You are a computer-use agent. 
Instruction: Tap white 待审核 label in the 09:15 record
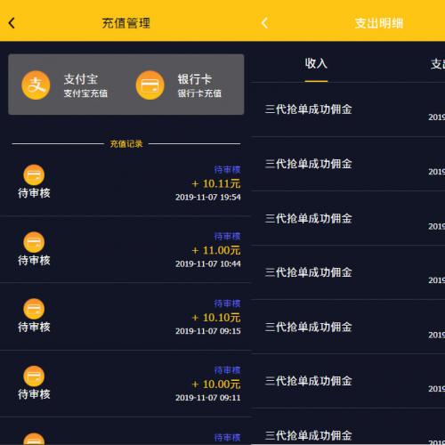pos(34,328)
